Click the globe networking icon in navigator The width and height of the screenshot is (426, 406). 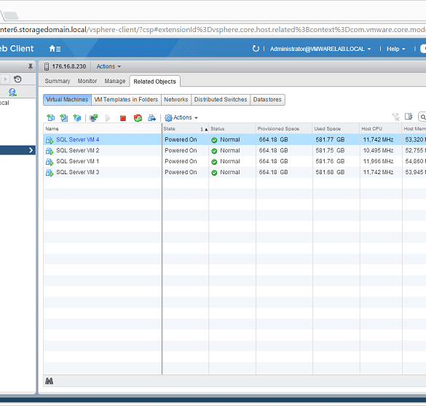[x=12, y=92]
